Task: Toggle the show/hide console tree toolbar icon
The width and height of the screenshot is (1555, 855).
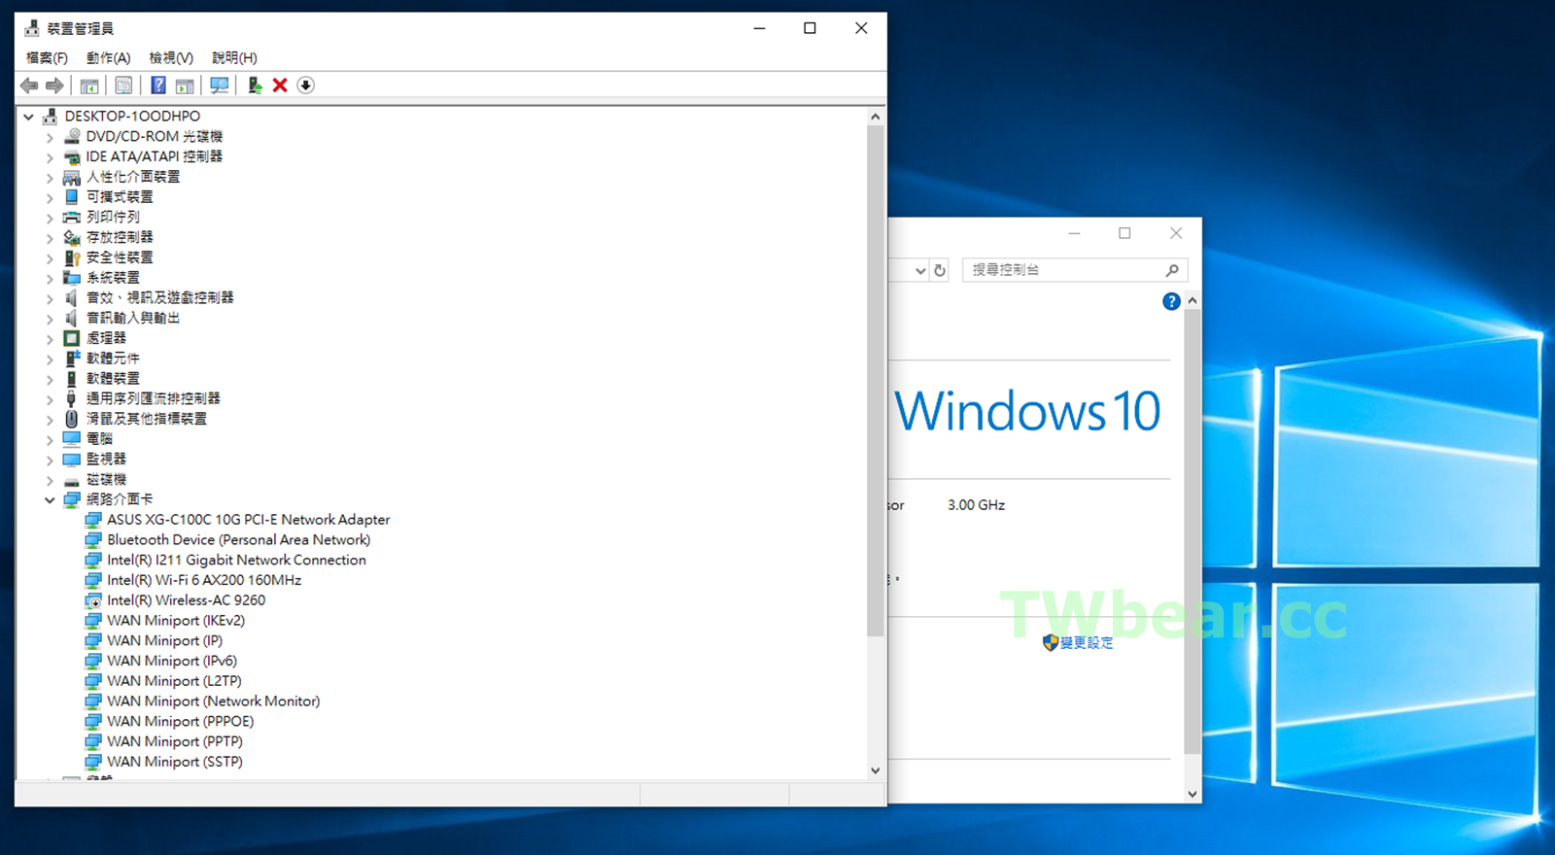Action: point(89,85)
